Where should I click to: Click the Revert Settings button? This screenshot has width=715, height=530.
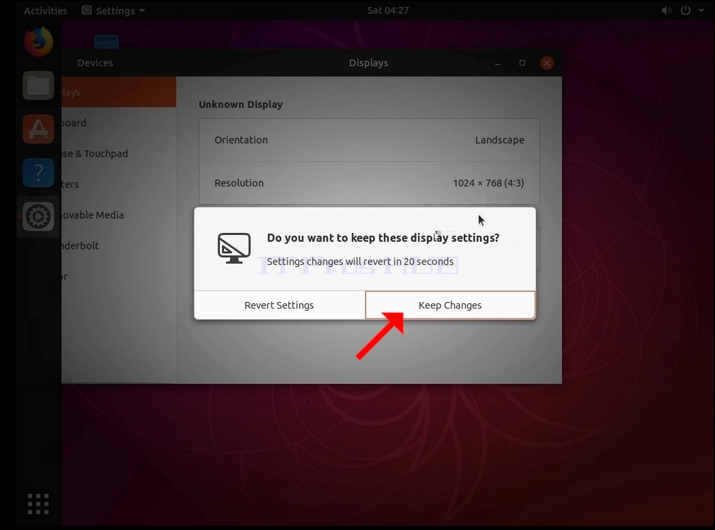tap(280, 305)
